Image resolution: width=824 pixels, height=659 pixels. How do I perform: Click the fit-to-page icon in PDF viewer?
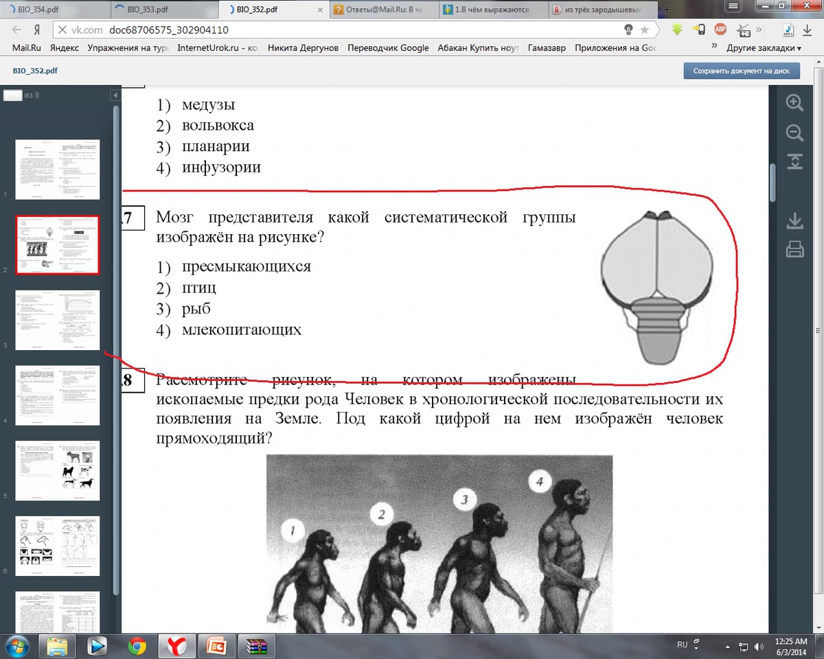[794, 161]
